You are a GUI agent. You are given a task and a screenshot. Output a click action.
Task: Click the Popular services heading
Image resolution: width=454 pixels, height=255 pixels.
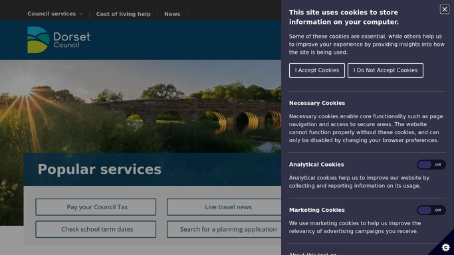point(99,169)
